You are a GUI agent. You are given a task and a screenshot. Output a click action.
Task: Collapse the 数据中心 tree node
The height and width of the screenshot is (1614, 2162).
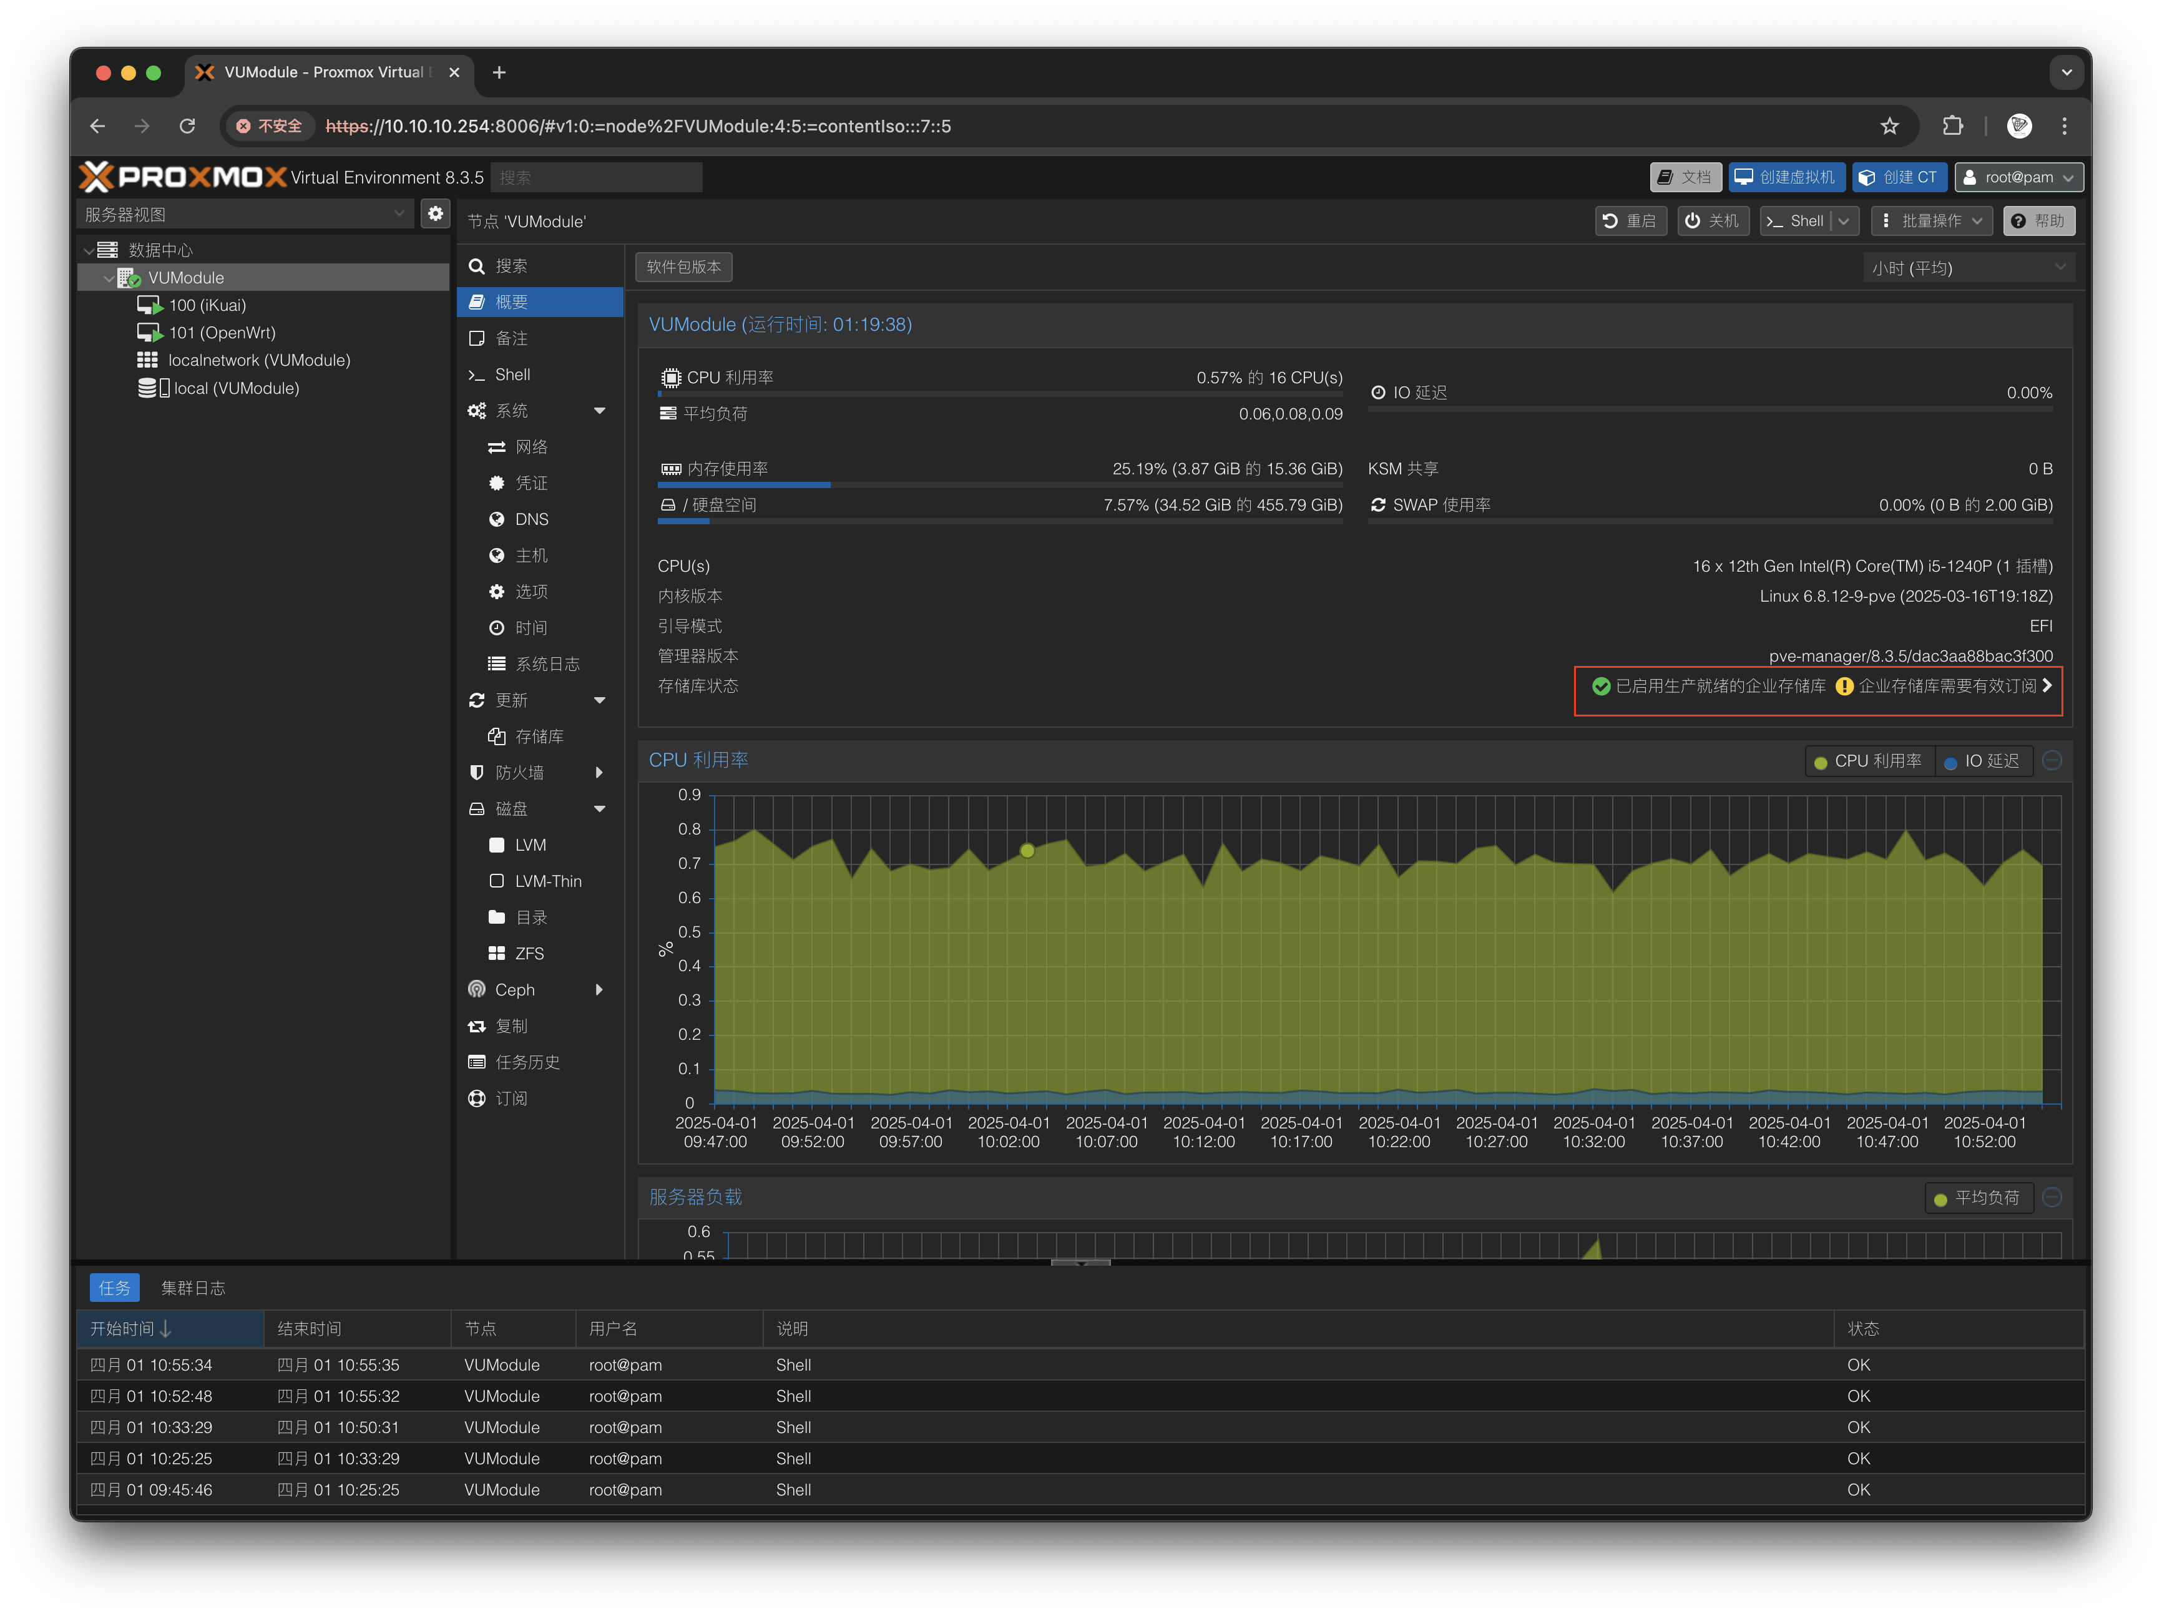click(89, 250)
